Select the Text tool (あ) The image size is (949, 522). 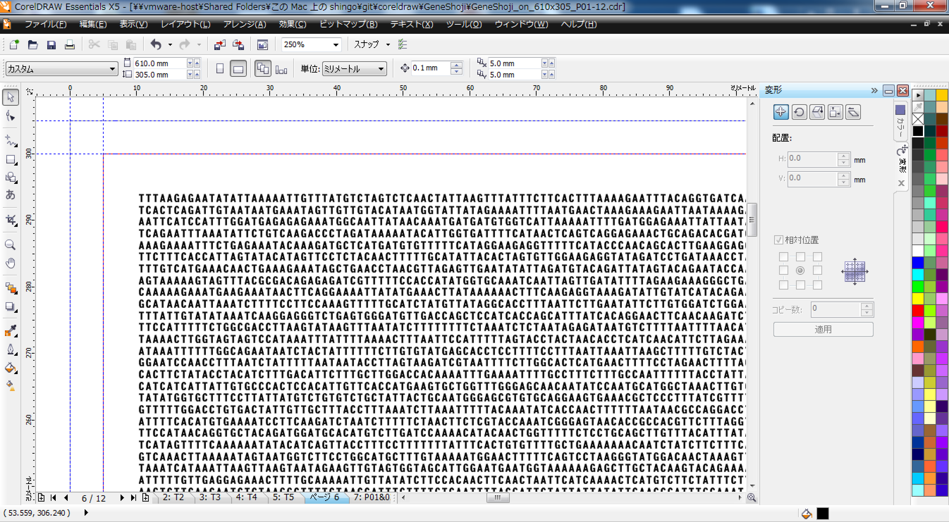point(11,194)
